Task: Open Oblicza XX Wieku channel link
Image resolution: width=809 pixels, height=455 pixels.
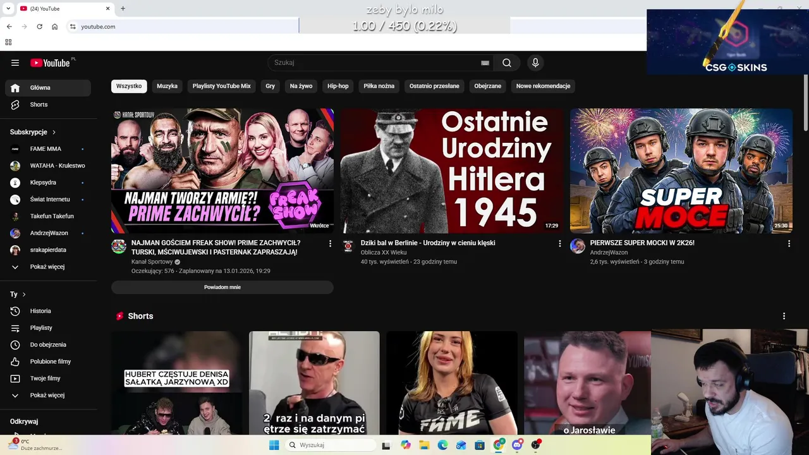Action: pyautogui.click(x=384, y=252)
